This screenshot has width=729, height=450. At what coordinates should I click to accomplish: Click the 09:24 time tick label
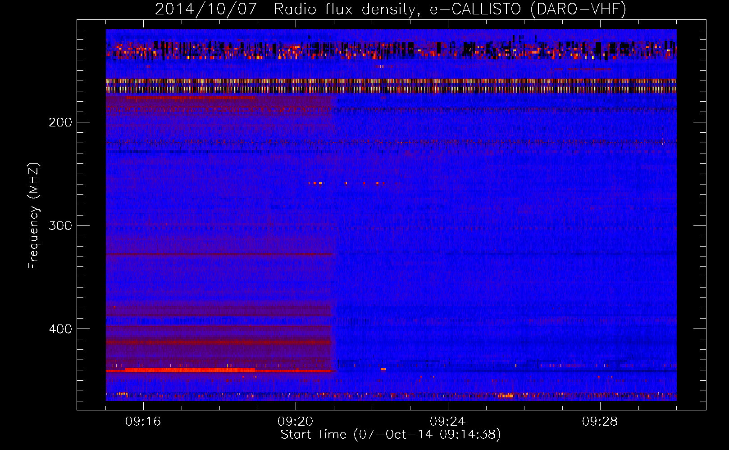[x=448, y=422]
